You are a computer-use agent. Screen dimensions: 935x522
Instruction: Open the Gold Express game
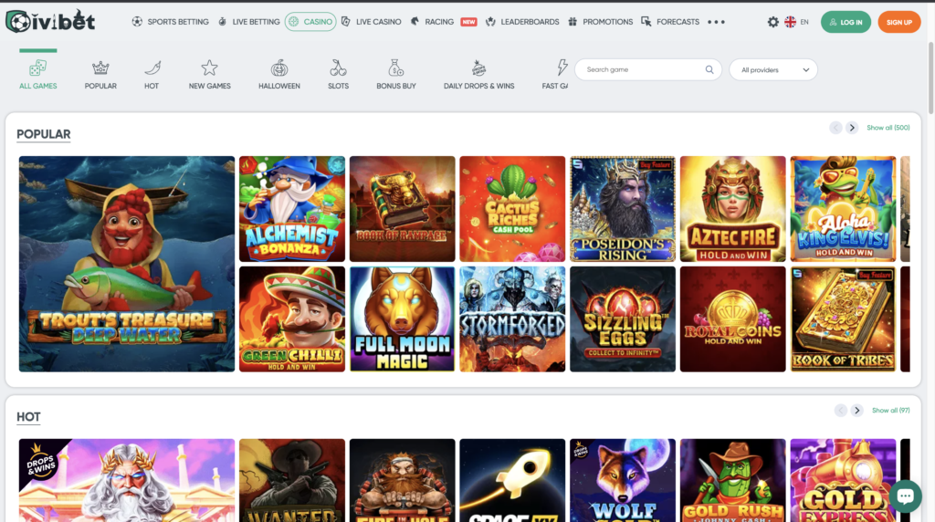[843, 480]
